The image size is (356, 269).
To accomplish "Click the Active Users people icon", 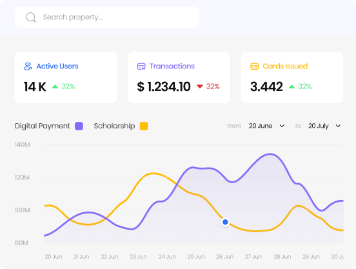I will 28,66.
